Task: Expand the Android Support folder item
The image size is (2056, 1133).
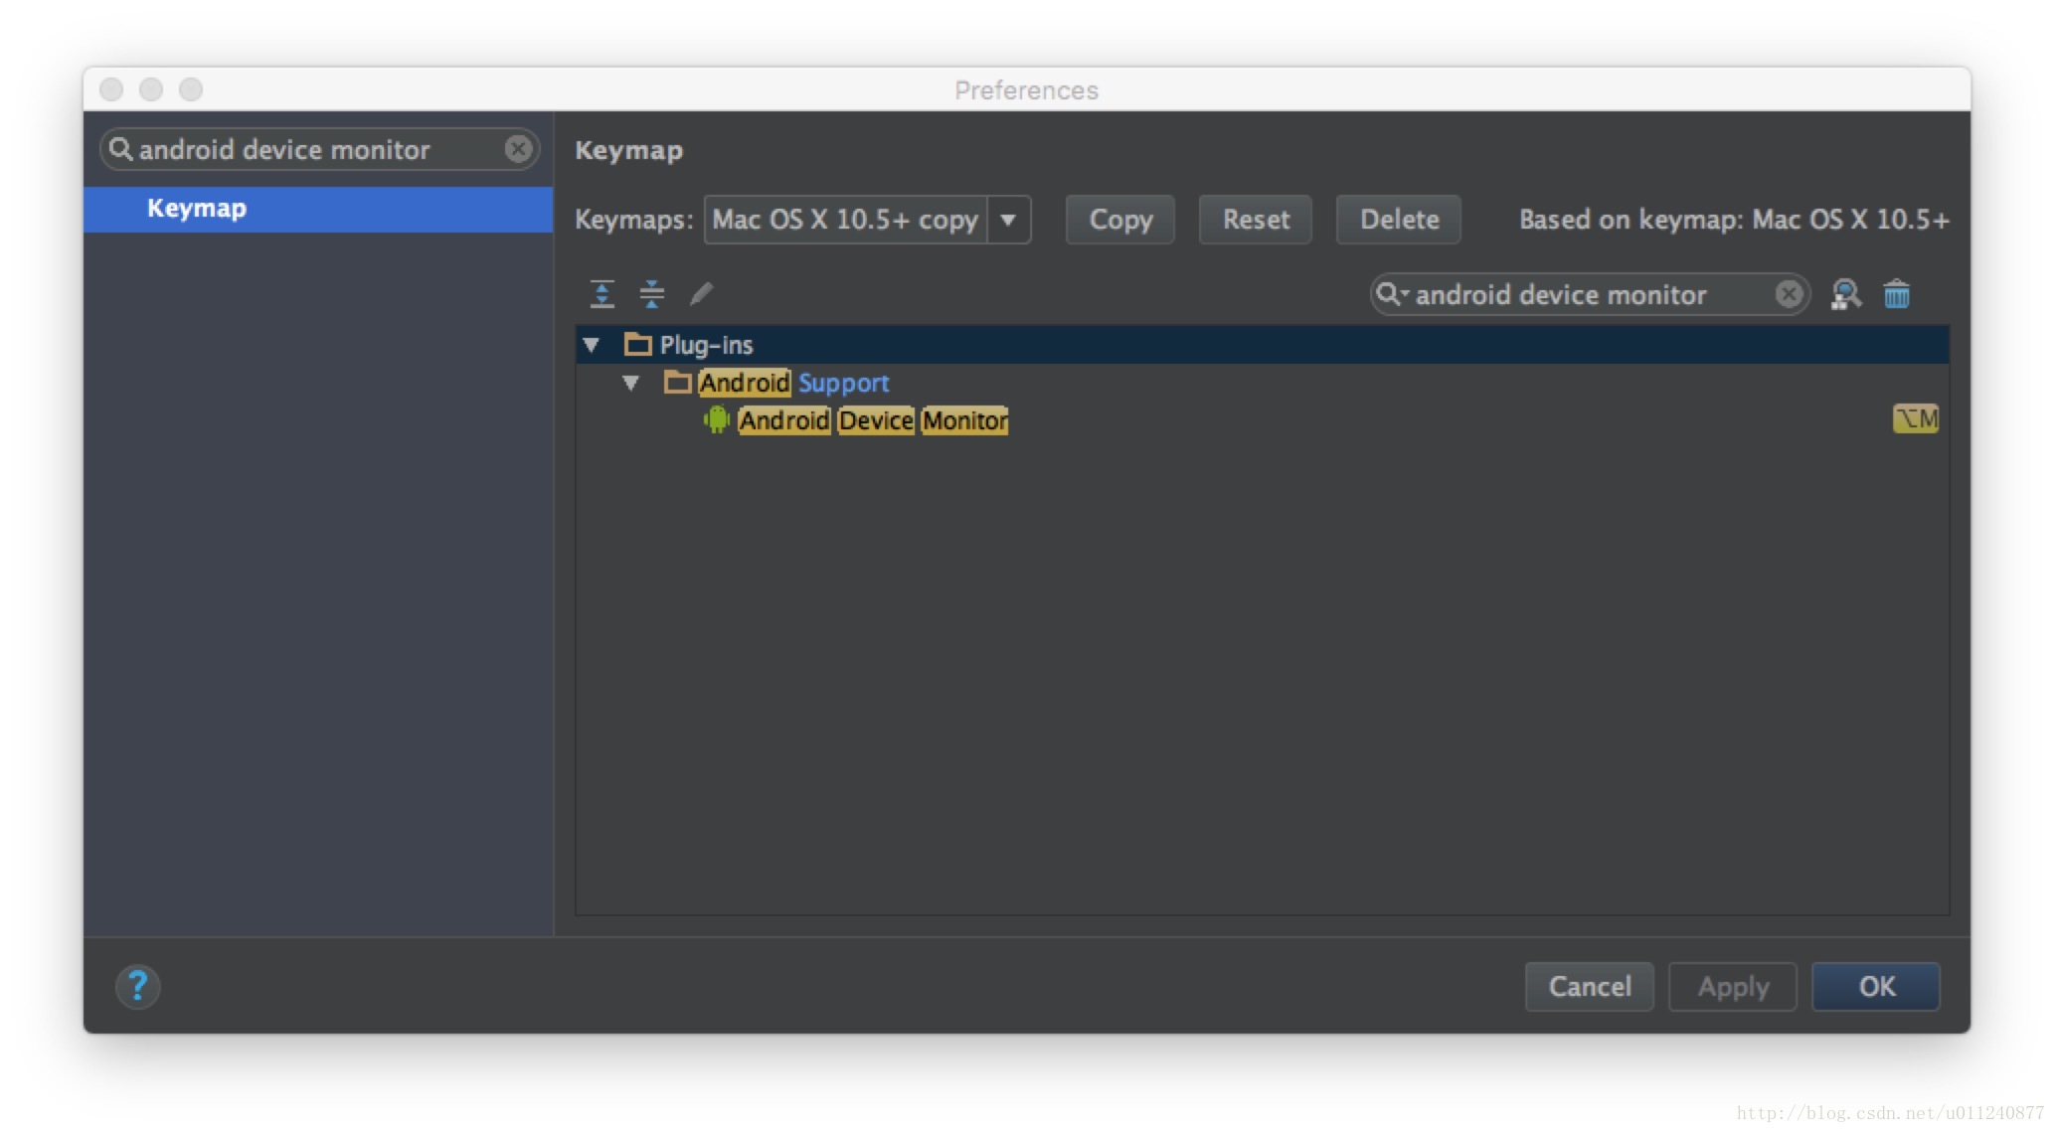Action: click(631, 384)
